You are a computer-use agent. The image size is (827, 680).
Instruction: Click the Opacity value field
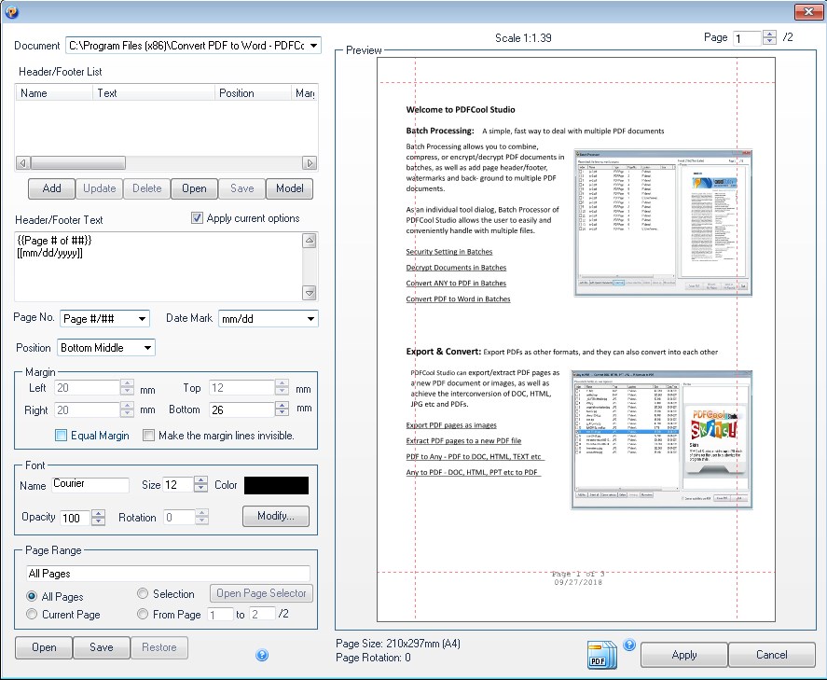[x=76, y=518]
